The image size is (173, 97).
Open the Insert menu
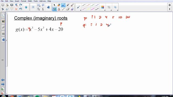click(17, 1)
